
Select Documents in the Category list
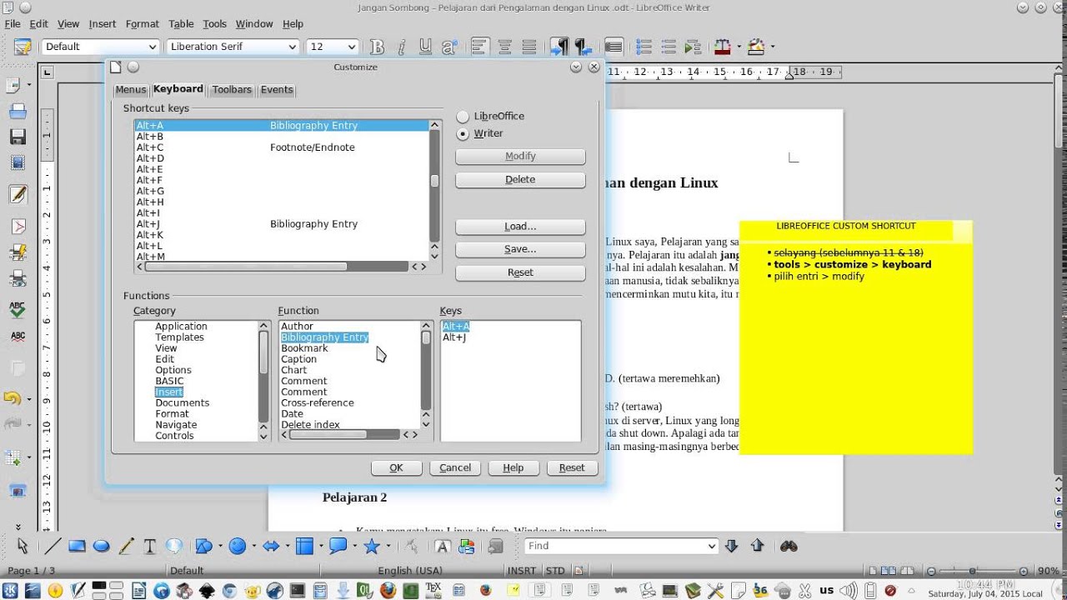182,403
